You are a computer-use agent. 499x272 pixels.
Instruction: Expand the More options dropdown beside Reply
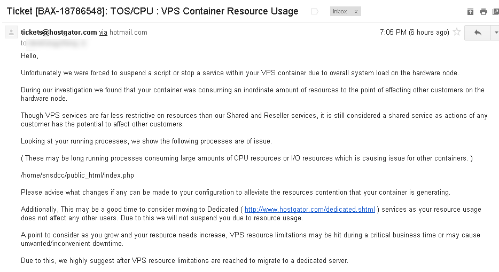495,33
